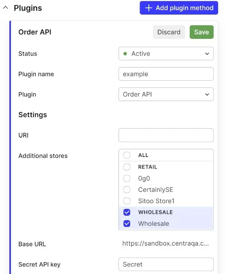The width and height of the screenshot is (226, 274).
Task: Open the Plugin dropdown showing Order API
Action: coord(166,94)
